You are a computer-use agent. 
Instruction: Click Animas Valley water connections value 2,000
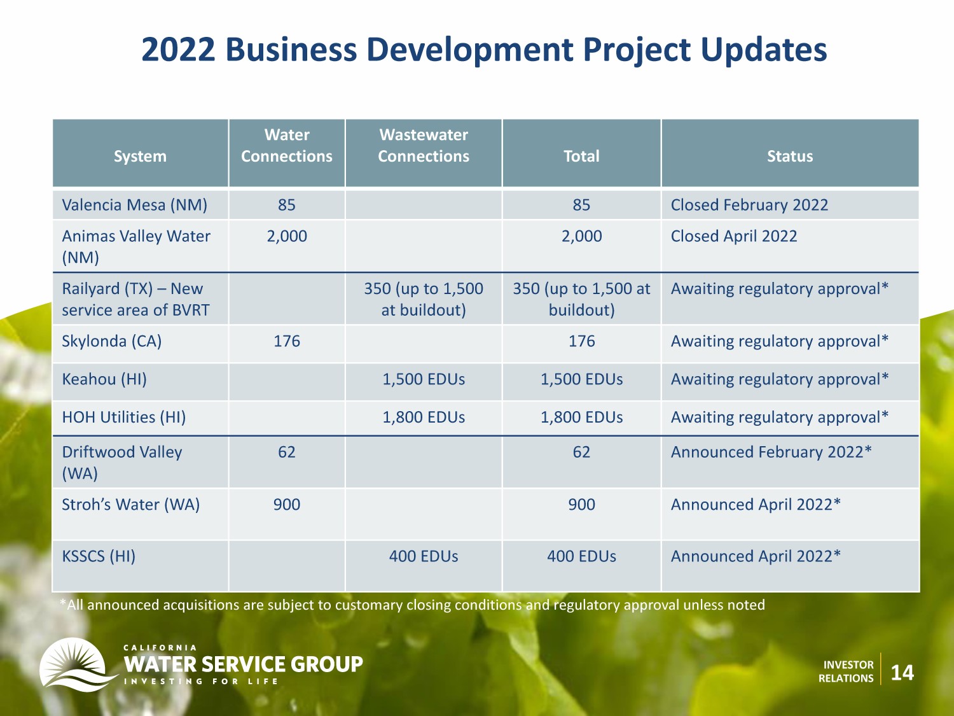(x=287, y=236)
